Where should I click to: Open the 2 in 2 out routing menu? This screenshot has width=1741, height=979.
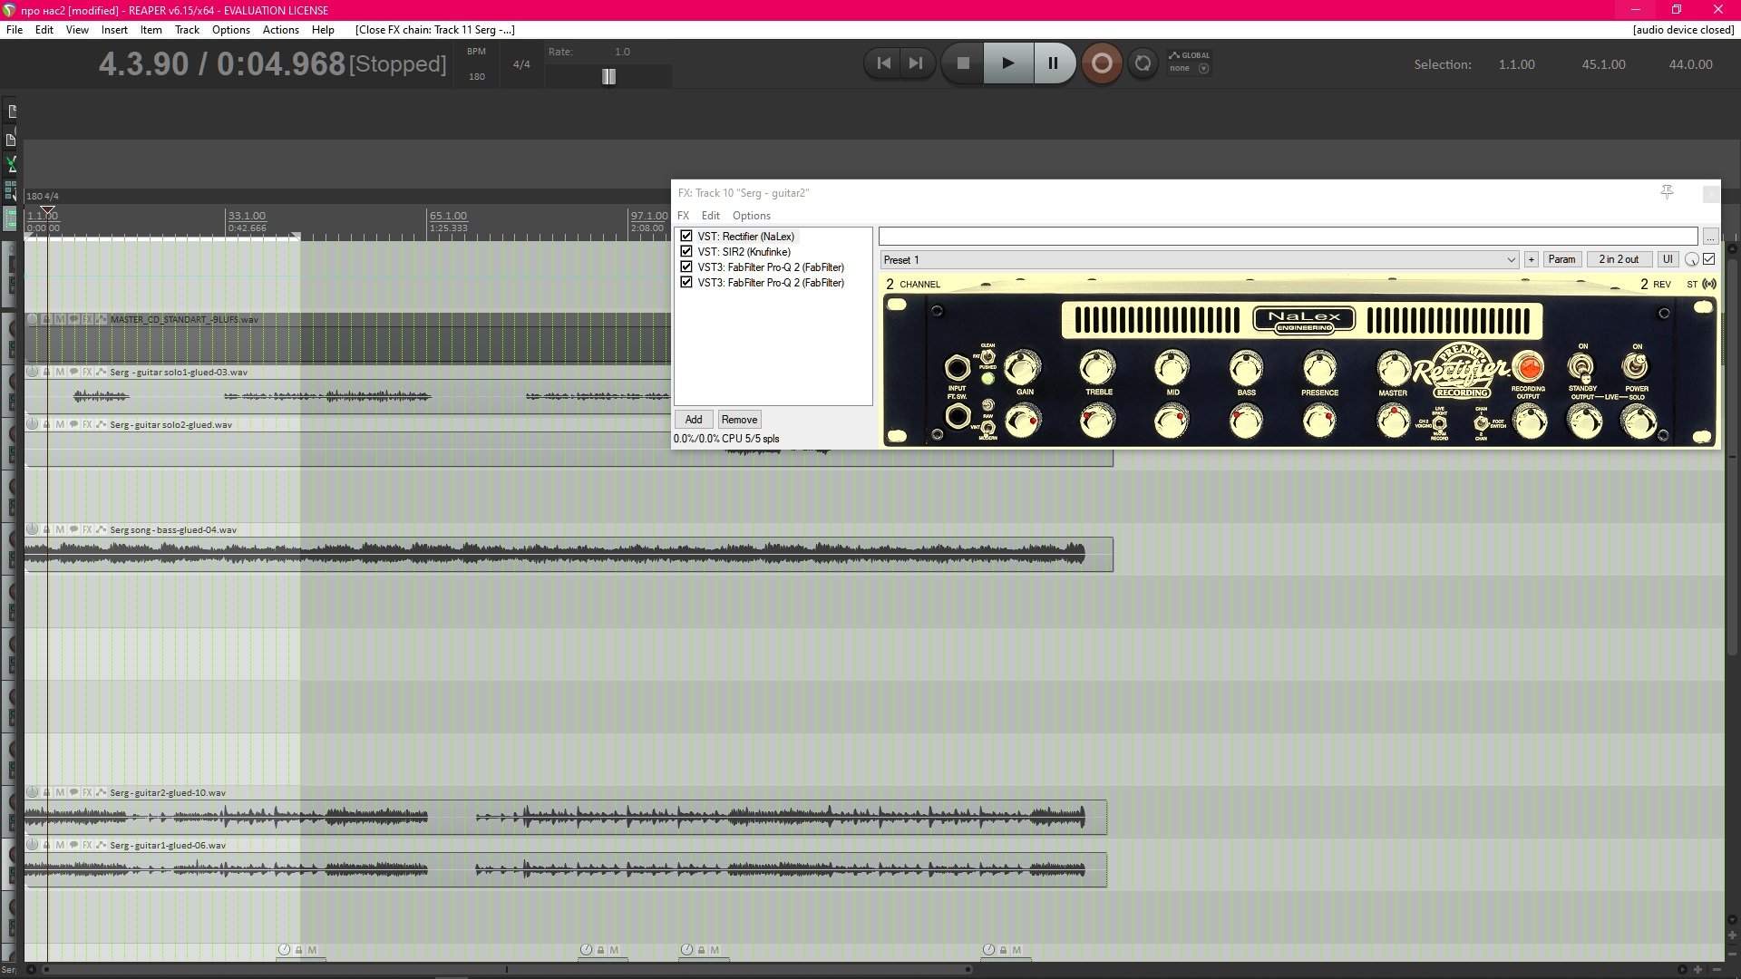click(x=1618, y=260)
